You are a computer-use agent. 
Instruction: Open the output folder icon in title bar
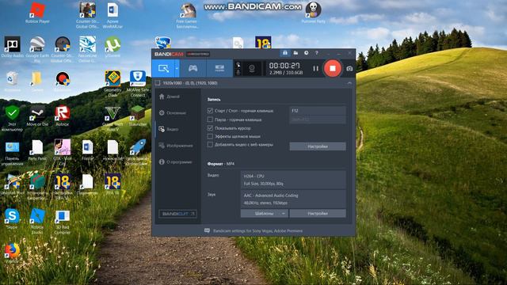[295, 53]
